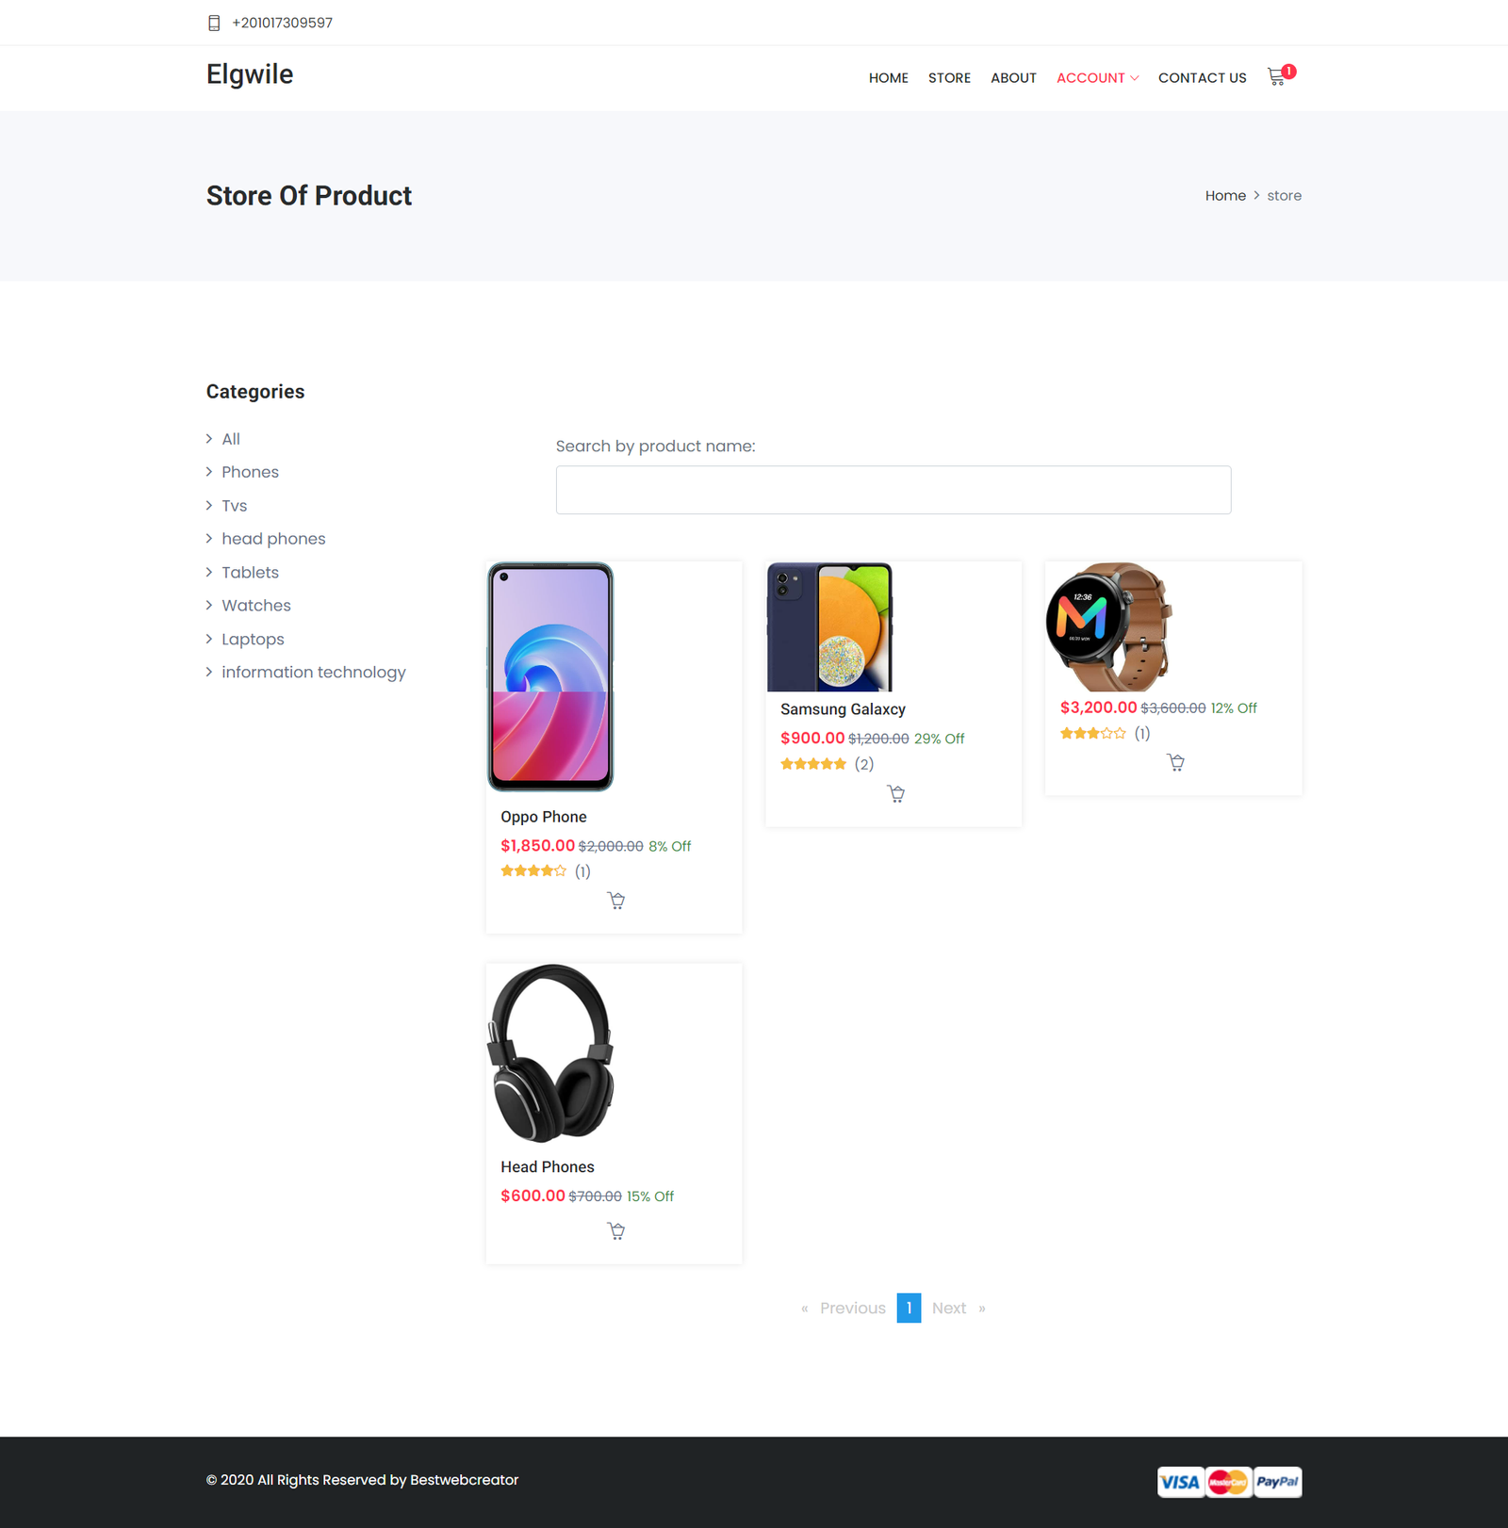Click the phone icon beside the number
The image size is (1508, 1528).
[x=214, y=23]
